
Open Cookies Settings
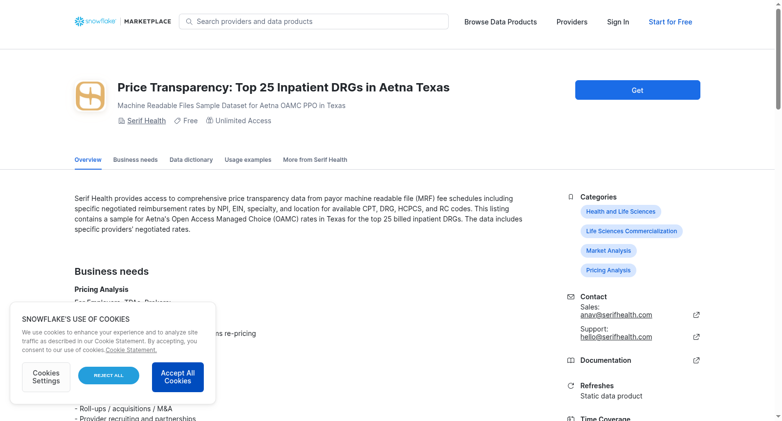click(46, 377)
